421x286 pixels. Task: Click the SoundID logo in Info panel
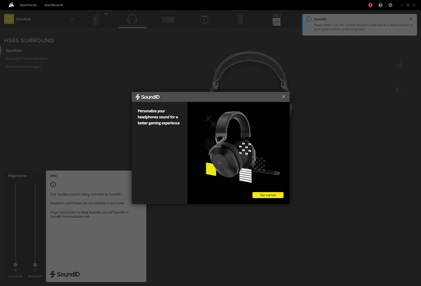pos(65,274)
